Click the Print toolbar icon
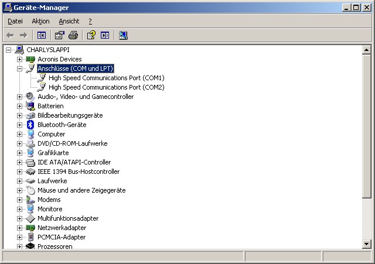The height and width of the screenshot is (264, 375). (x=73, y=35)
